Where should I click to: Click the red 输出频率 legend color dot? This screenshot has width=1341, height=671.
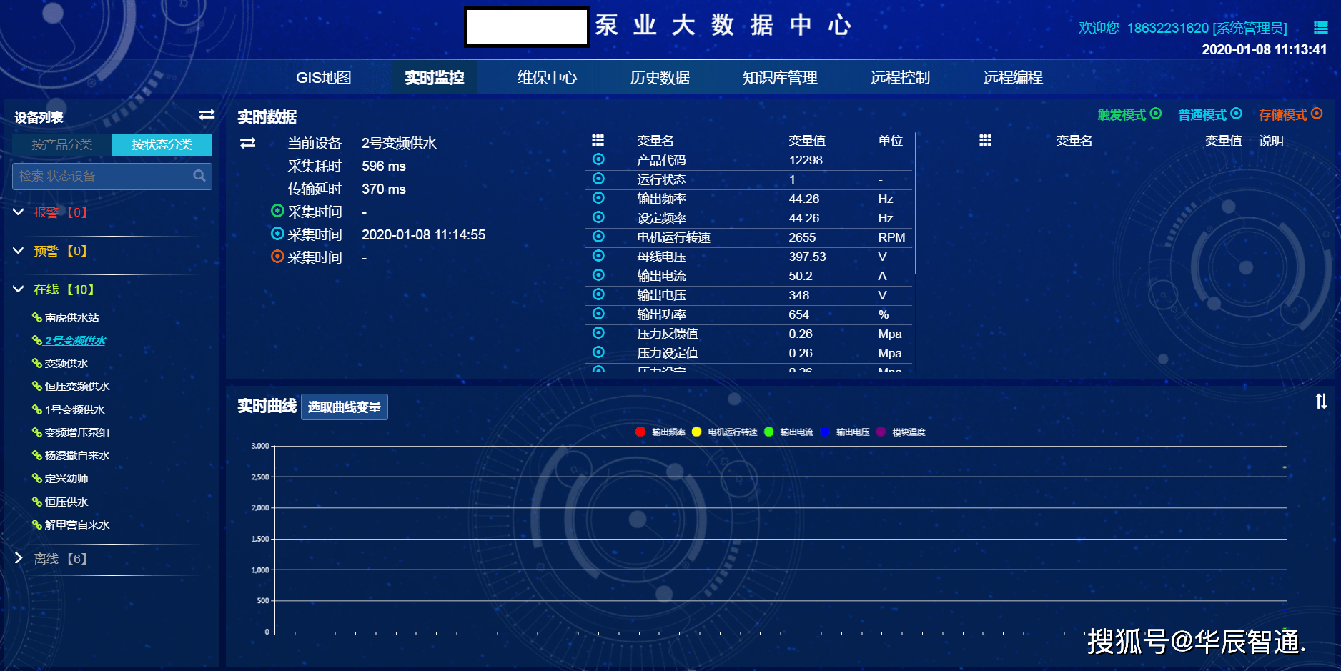click(640, 432)
